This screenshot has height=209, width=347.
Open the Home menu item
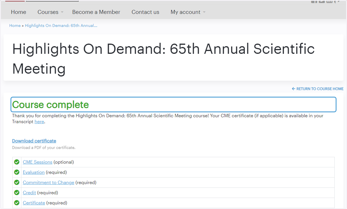pyautogui.click(x=19, y=12)
